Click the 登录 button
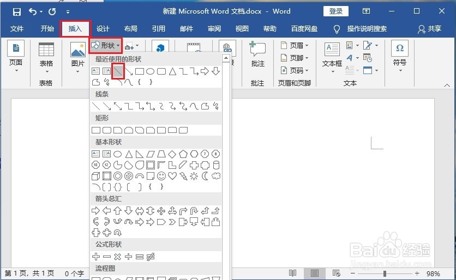Image resolution: width=456 pixels, height=280 pixels. 336,11
